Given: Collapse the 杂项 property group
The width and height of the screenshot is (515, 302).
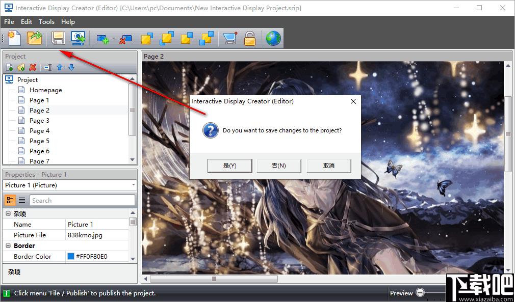Looking at the screenshot, I should point(8,214).
